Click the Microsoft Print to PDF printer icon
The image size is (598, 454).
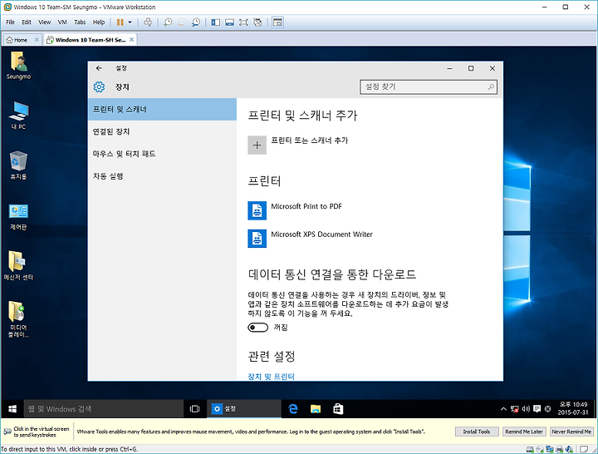pos(257,210)
